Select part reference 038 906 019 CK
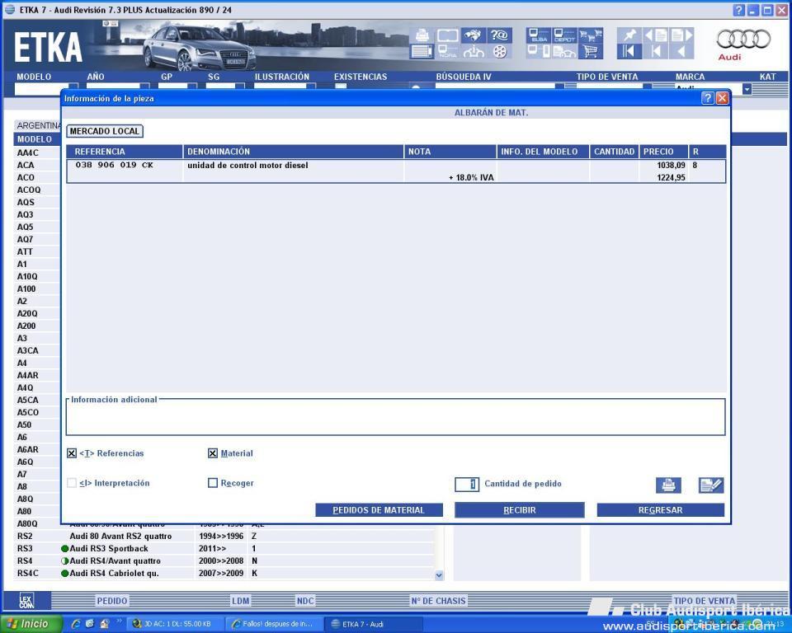 pyautogui.click(x=114, y=165)
